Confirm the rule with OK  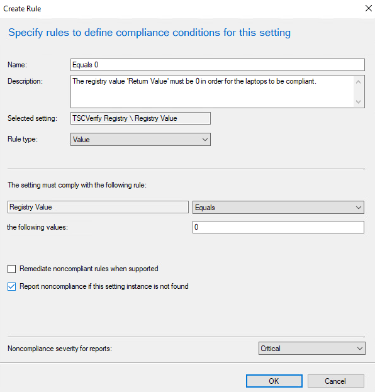274,381
